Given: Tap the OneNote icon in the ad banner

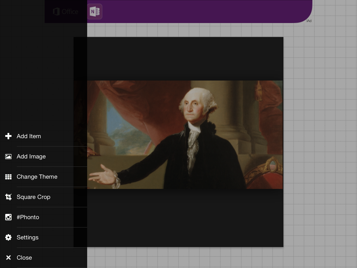Looking at the screenshot, I should [x=95, y=12].
